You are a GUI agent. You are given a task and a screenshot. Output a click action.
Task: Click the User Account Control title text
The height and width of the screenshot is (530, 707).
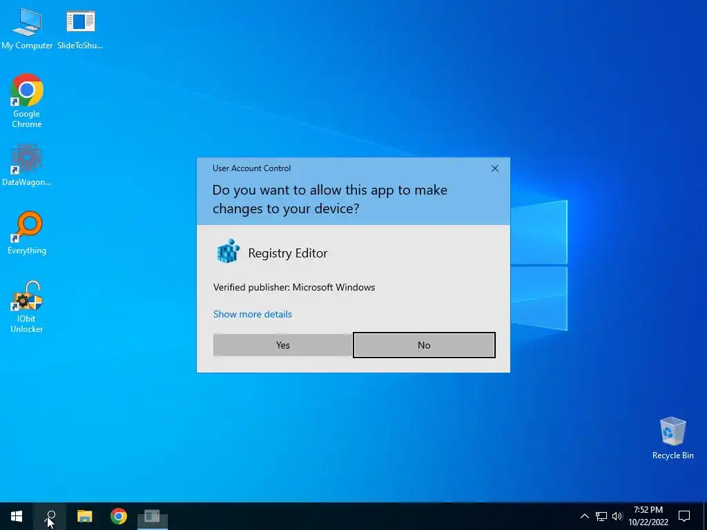coord(251,168)
